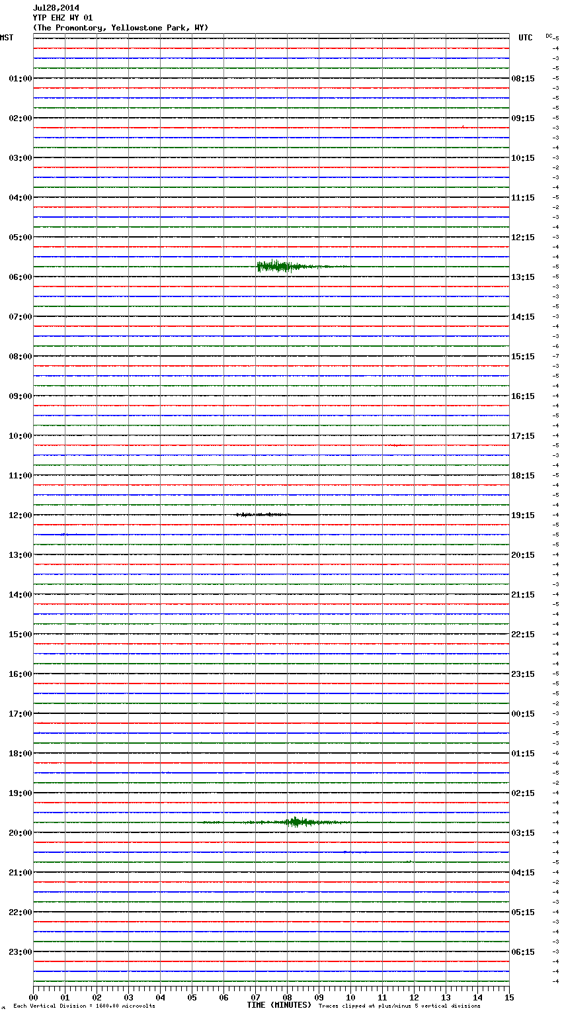Click the 17:15 UTC time label
The height and width of the screenshot is (1015, 562).
coord(523,436)
